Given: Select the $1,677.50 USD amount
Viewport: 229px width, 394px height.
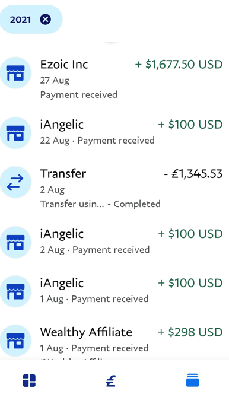Looking at the screenshot, I should pos(179,65).
